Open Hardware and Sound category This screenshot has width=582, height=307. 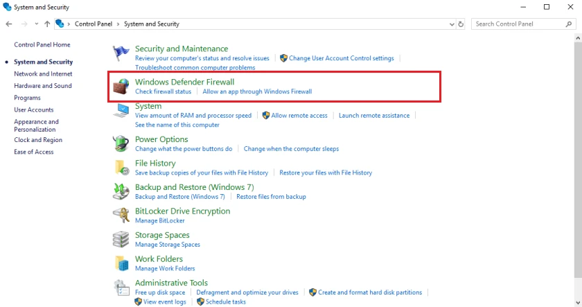(x=43, y=86)
